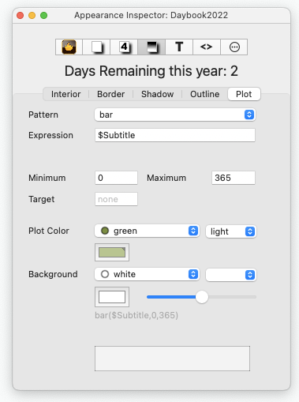This screenshot has width=299, height=402.
Task: Select the Outline tab
Action: coord(204,94)
